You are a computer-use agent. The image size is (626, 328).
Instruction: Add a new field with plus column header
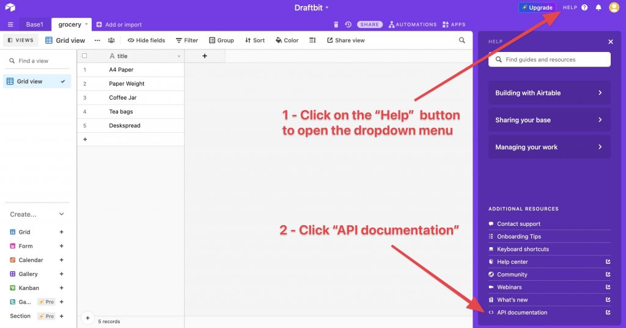click(x=204, y=56)
